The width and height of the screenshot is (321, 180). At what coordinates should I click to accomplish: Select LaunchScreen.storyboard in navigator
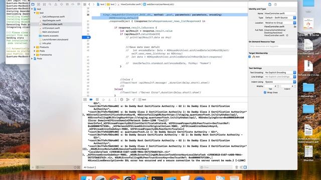pyautogui.click(x=55, y=39)
